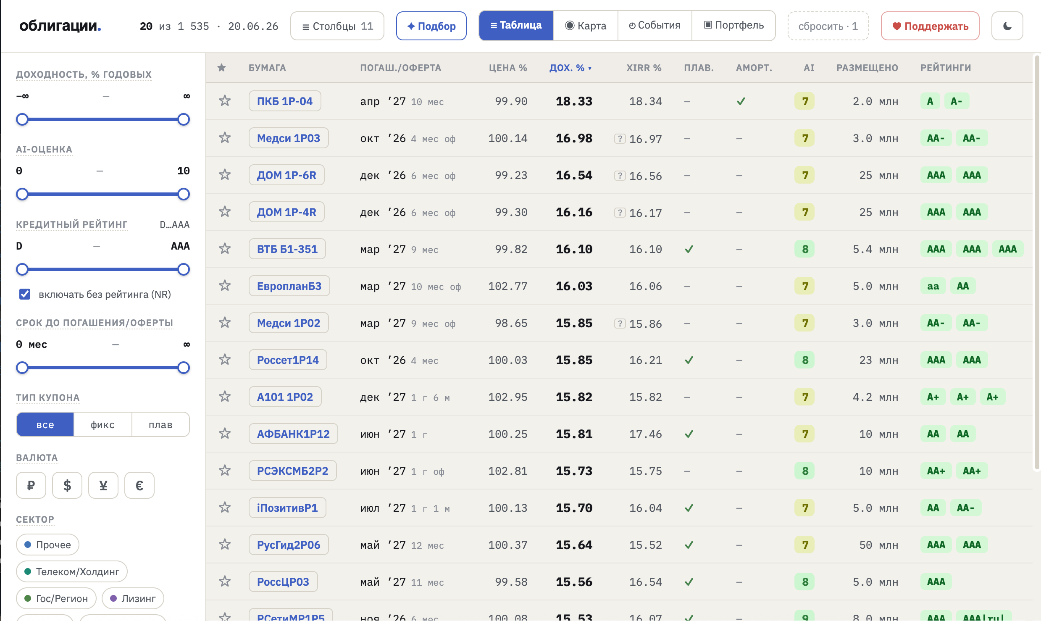This screenshot has width=1041, height=621.
Task: Star the ЕвропланБ3 bond
Action: [225, 286]
